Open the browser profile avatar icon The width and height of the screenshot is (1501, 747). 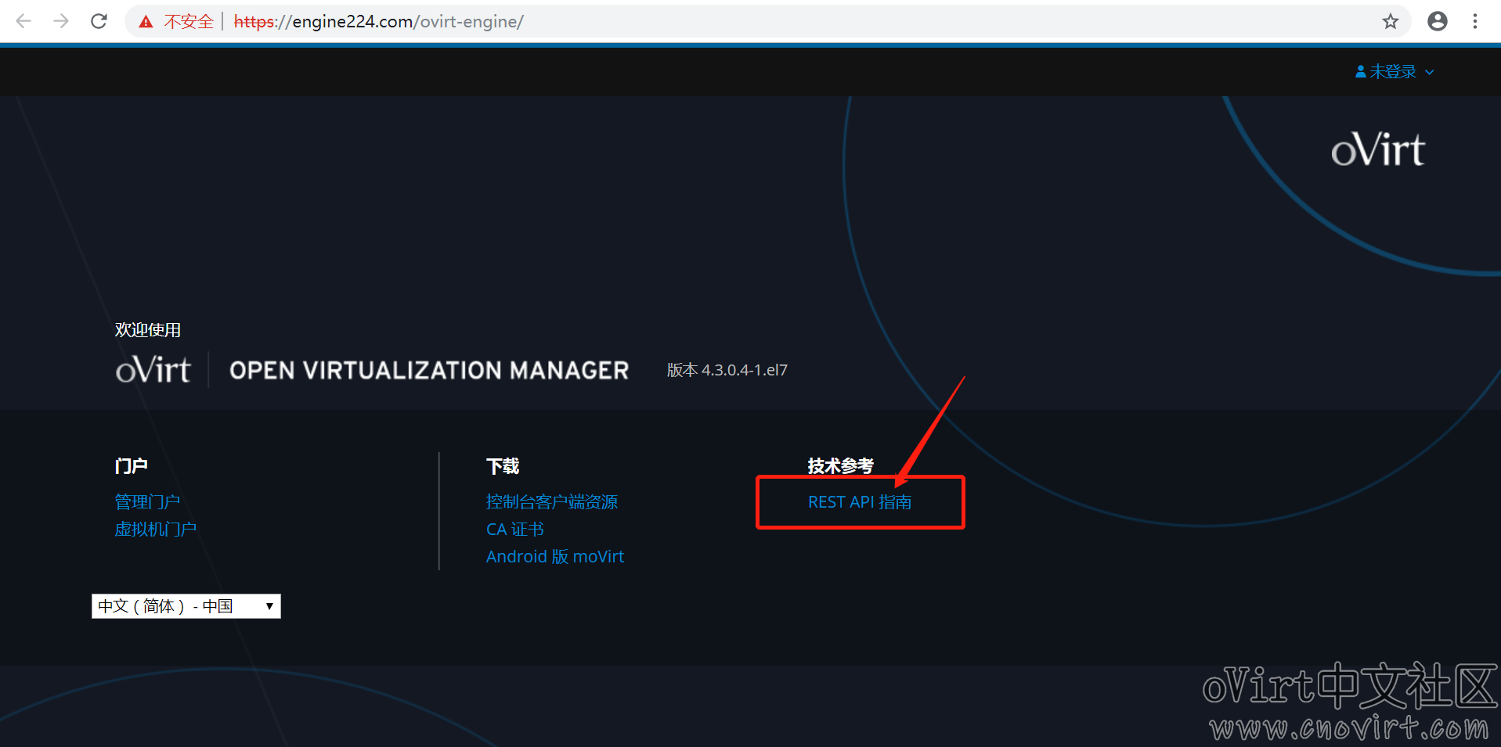1438,21
